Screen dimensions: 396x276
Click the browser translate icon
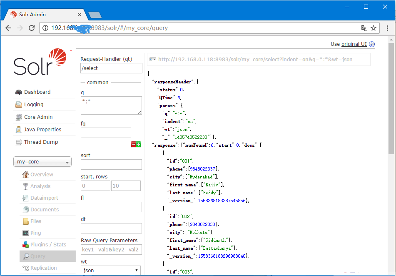click(x=364, y=28)
